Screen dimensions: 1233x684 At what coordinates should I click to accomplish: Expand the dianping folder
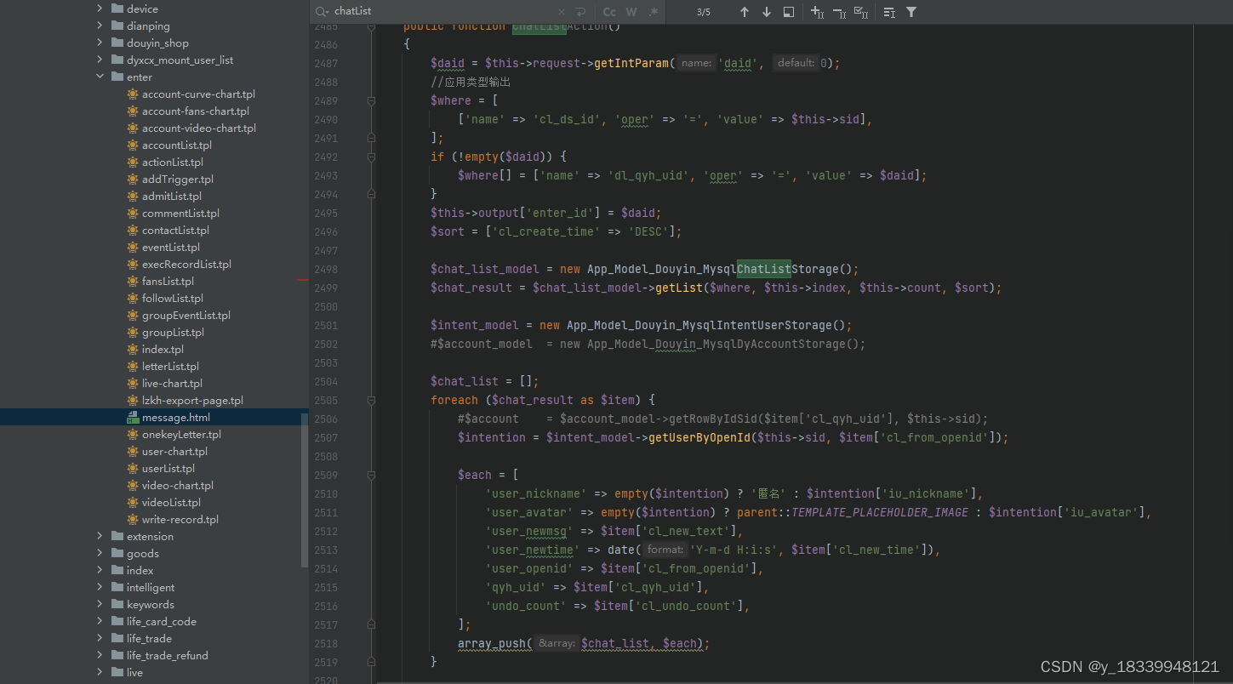100,26
